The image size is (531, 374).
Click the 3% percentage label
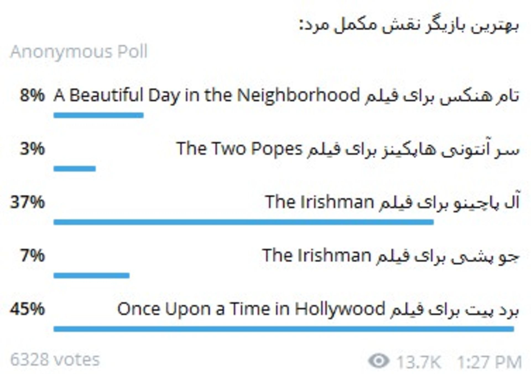32,149
